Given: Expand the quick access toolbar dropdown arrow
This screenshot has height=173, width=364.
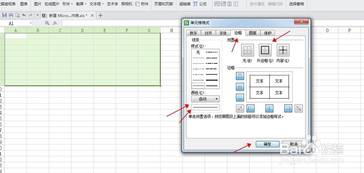Looking at the screenshot, I should point(37,15).
